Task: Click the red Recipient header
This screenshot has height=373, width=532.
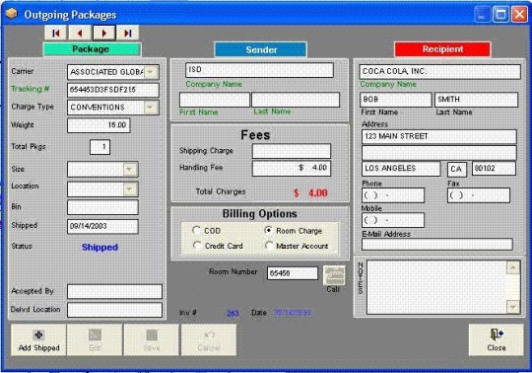Action: coord(442,49)
